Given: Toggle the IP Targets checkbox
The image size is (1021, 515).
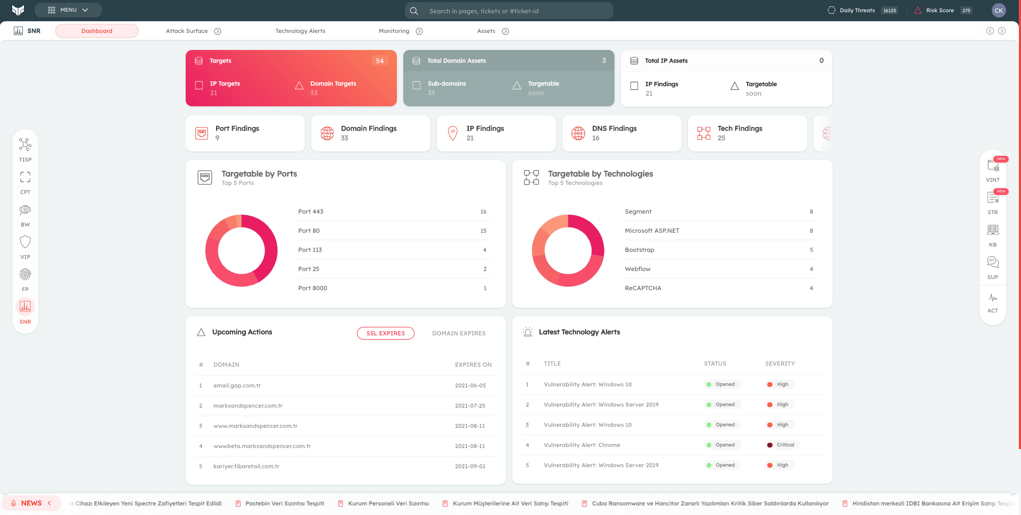Looking at the screenshot, I should click(199, 86).
